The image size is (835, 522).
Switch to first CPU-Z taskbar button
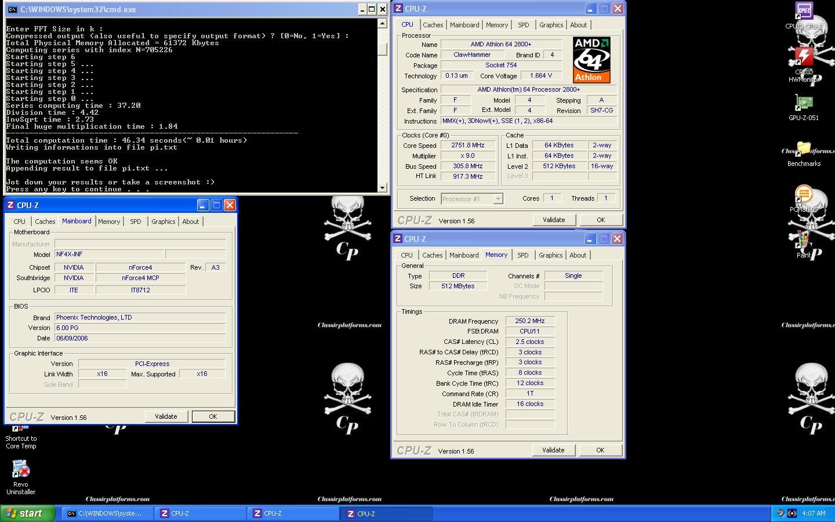(201, 513)
